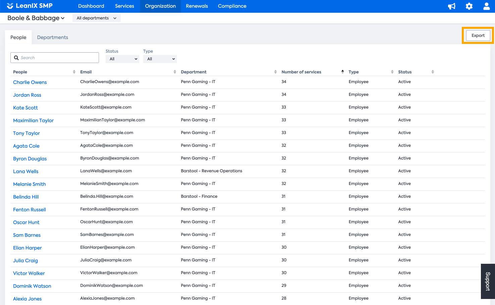Click Employee type in Jordan Ross row
The height and width of the screenshot is (305, 495).
tap(358, 95)
